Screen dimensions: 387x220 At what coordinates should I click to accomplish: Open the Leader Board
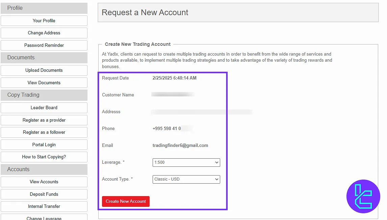(44, 108)
